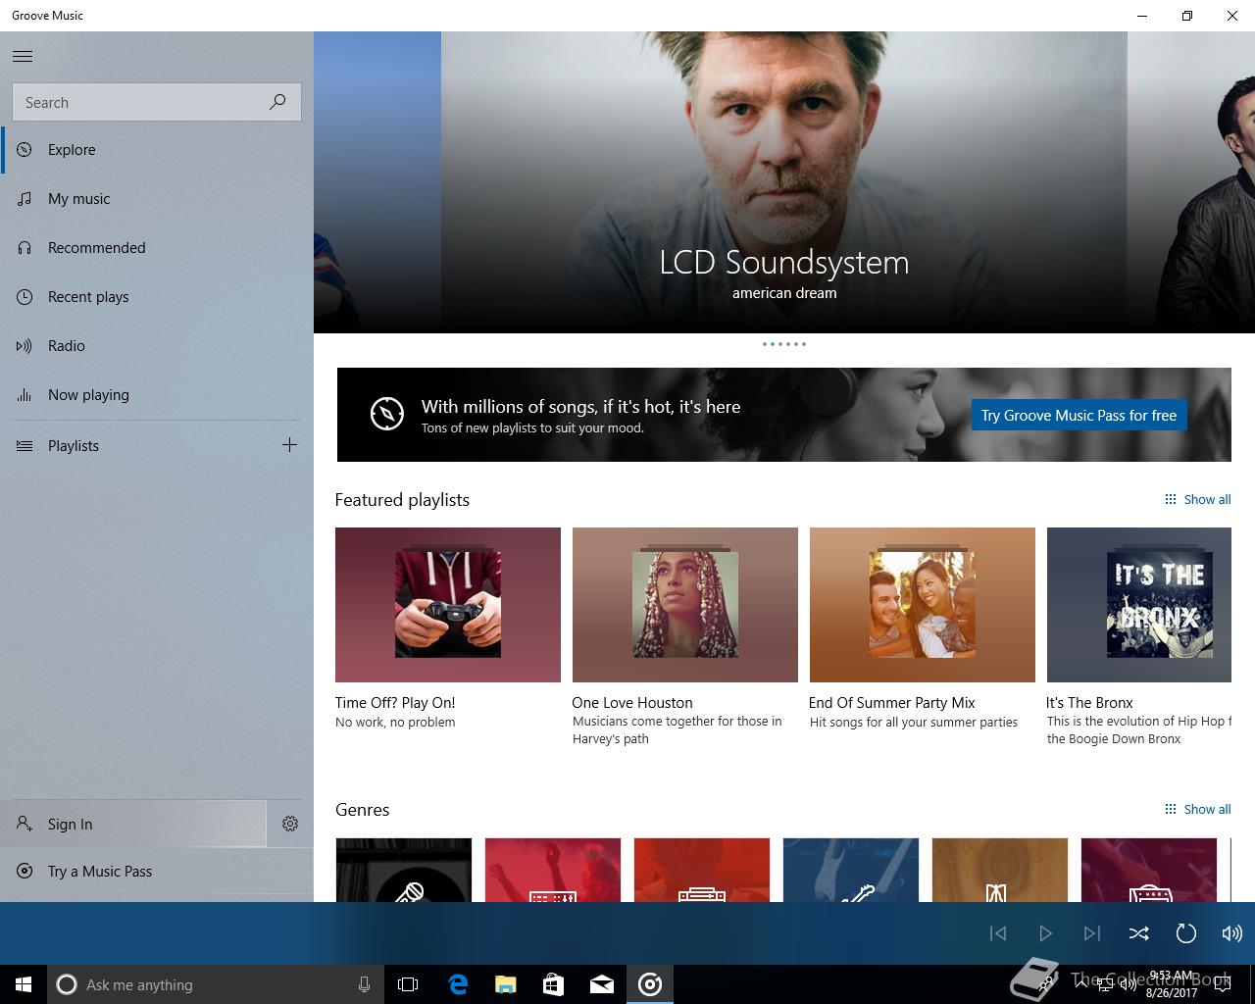Click Previous track button
Viewport: 1255px width, 1004px height.
coord(998,933)
